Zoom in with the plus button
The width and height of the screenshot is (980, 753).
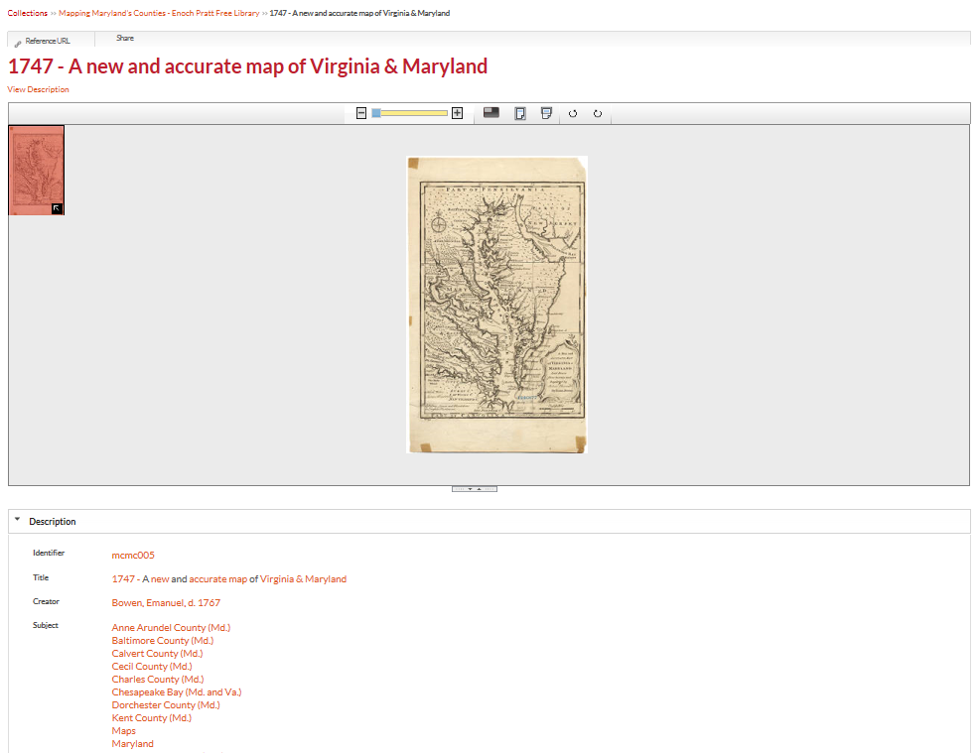pyautogui.click(x=457, y=113)
